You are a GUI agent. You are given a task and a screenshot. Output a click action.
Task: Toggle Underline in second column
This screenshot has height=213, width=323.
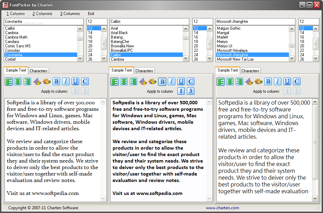tap(181, 81)
